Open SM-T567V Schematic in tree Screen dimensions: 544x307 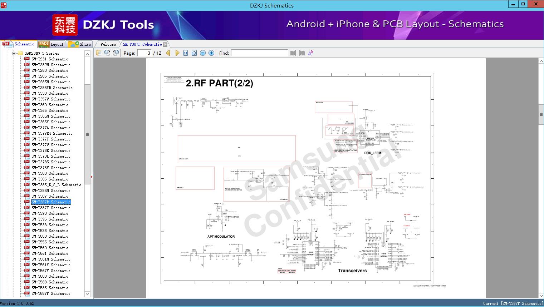click(51, 271)
